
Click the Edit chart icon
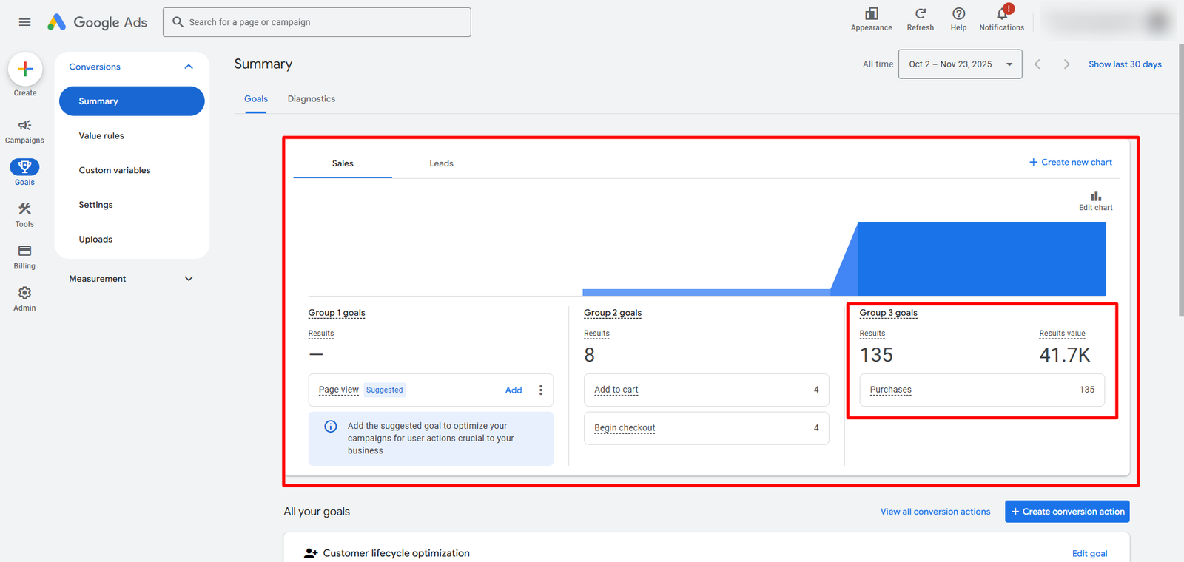tap(1095, 197)
